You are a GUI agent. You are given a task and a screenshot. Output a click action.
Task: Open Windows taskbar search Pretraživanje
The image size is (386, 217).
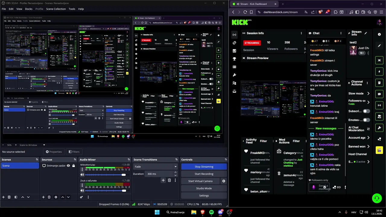click(176, 212)
